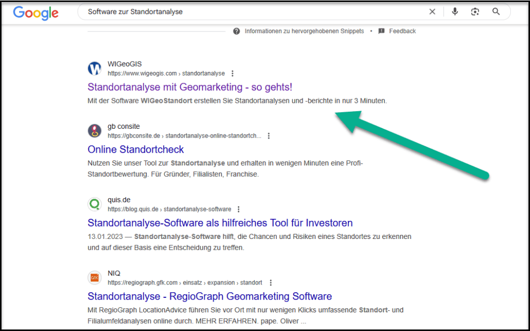This screenshot has width=530, height=331.
Task: Click the Feedback flag icon
Action: click(x=381, y=31)
